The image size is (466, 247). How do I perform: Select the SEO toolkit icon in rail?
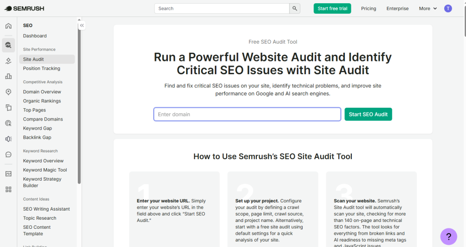pyautogui.click(x=8, y=45)
